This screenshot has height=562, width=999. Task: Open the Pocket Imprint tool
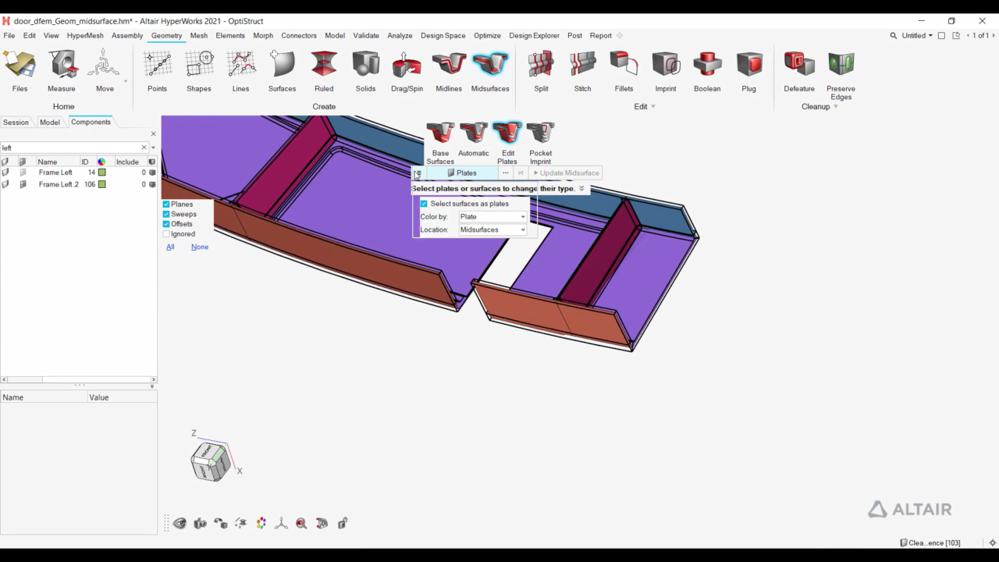pyautogui.click(x=540, y=143)
